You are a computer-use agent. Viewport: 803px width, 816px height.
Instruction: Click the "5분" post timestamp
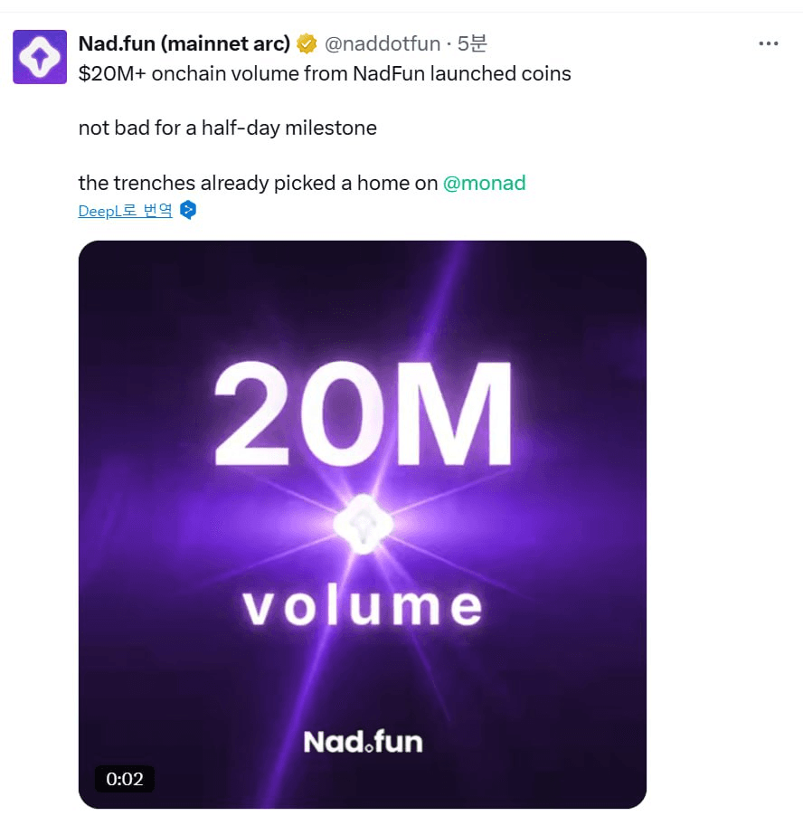click(x=472, y=43)
